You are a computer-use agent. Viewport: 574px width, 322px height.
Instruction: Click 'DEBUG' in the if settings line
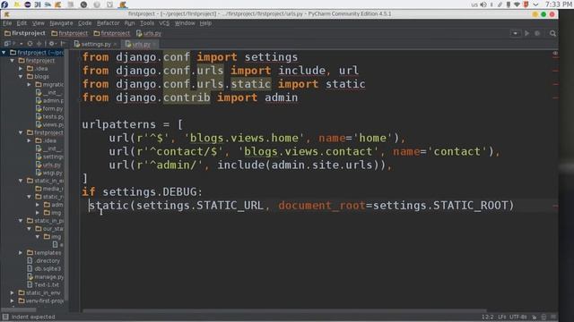(x=179, y=192)
